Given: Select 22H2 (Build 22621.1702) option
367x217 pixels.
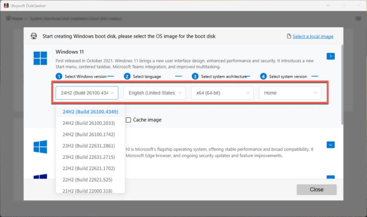Looking at the screenshot, I should [90, 168].
